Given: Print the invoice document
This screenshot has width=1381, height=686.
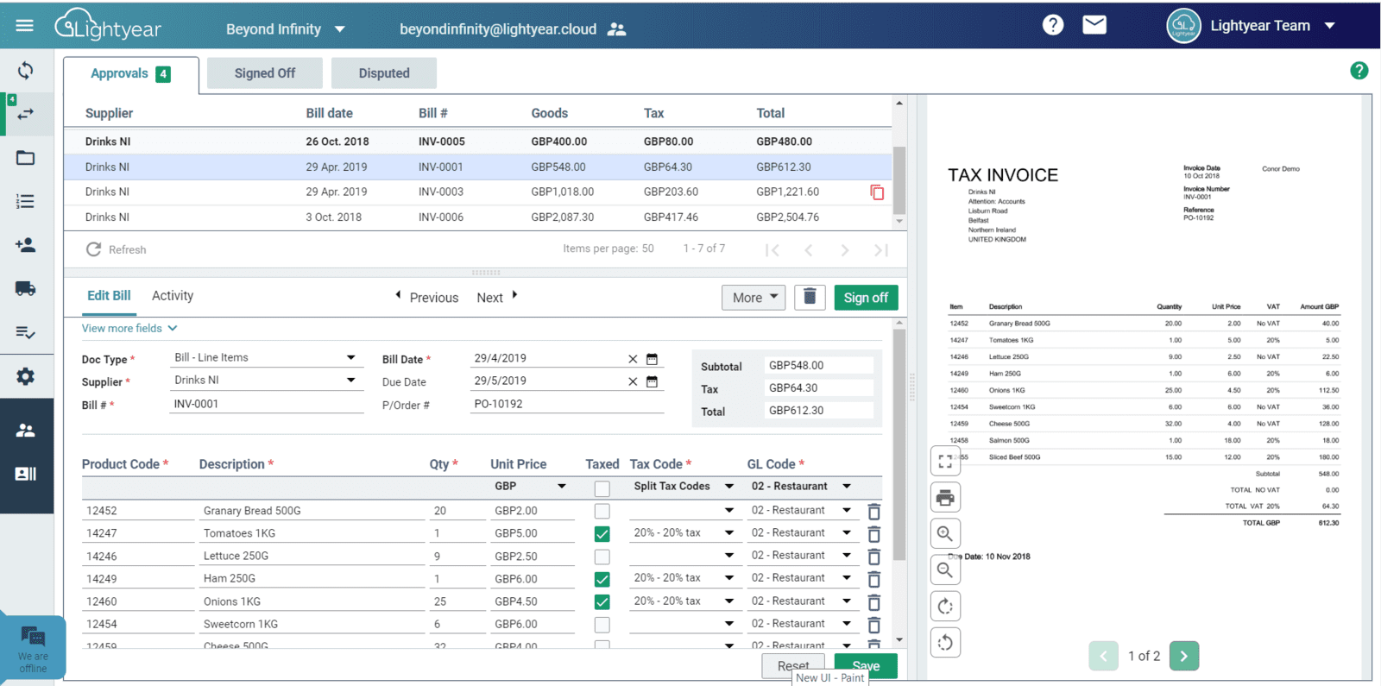Looking at the screenshot, I should point(945,498).
